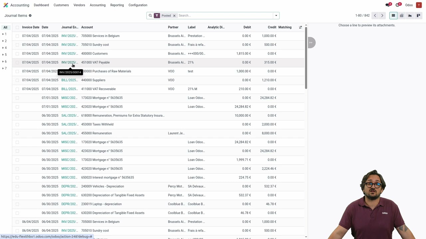The width and height of the screenshot is (426, 239).
Task: Open INV/2025 entry of Services in Belgium 07/04/2025
Action: coord(70,36)
